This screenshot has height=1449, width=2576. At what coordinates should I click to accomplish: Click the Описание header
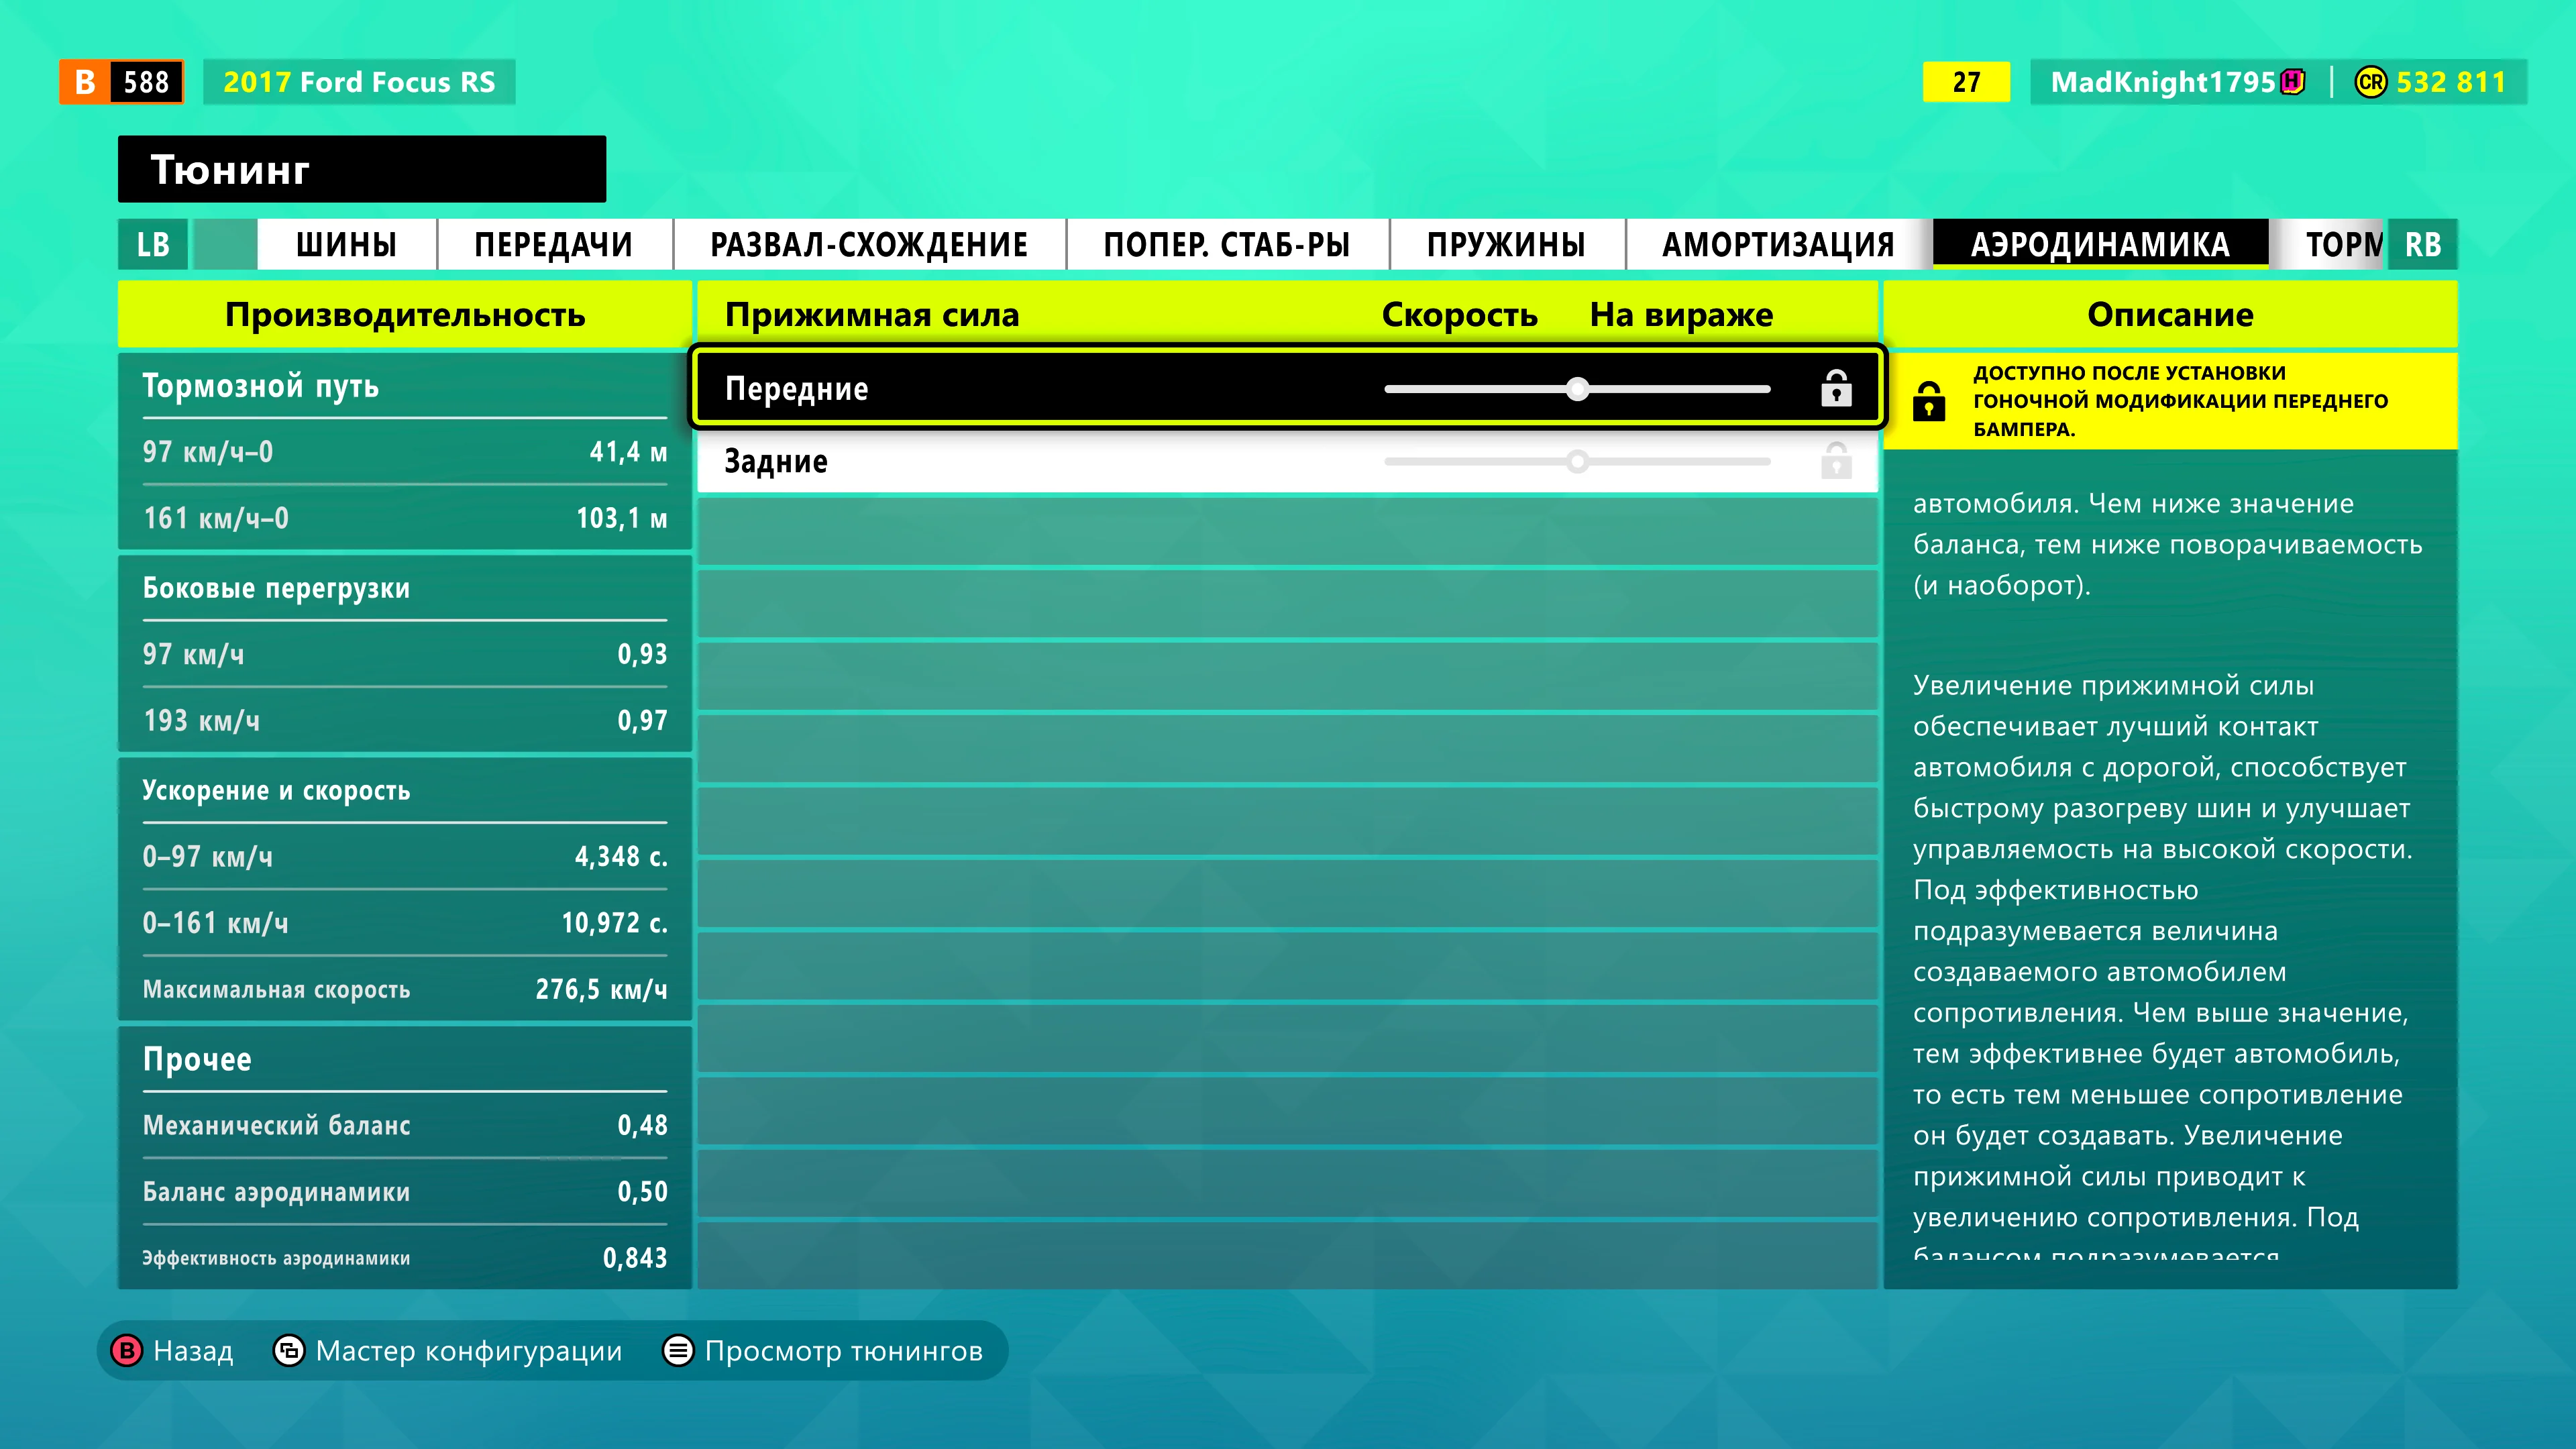(x=2170, y=314)
